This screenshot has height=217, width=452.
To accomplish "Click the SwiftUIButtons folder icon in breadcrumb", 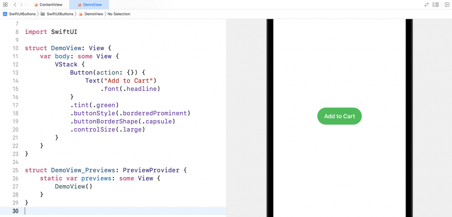I will pyautogui.click(x=43, y=14).
